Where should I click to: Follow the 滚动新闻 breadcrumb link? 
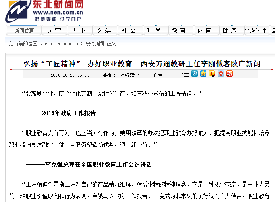(94, 44)
